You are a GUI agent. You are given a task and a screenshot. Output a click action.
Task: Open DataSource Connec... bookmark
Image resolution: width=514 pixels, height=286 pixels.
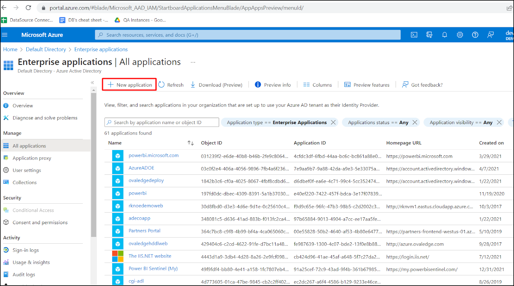point(28,20)
